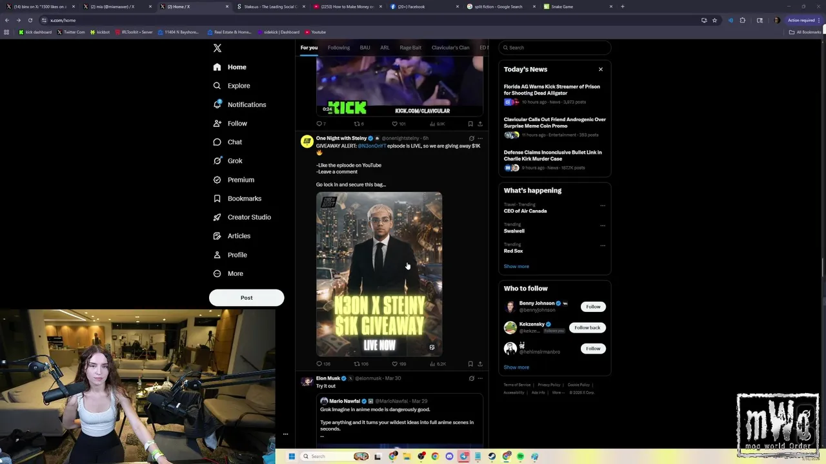Open Clavicular Calls Out Friend Androgenic story
Screen dimensions: 826x464
click(x=554, y=127)
